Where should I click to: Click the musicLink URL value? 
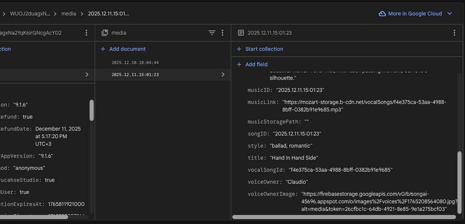[x=364, y=106]
